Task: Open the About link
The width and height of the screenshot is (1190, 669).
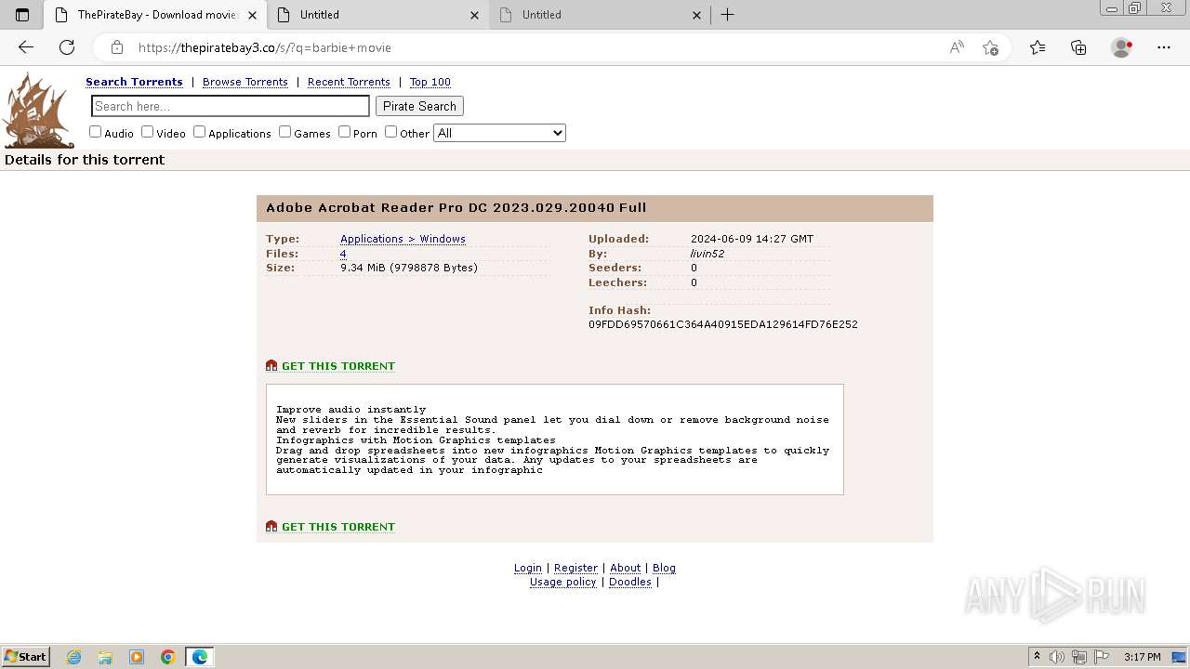Action: (x=625, y=568)
